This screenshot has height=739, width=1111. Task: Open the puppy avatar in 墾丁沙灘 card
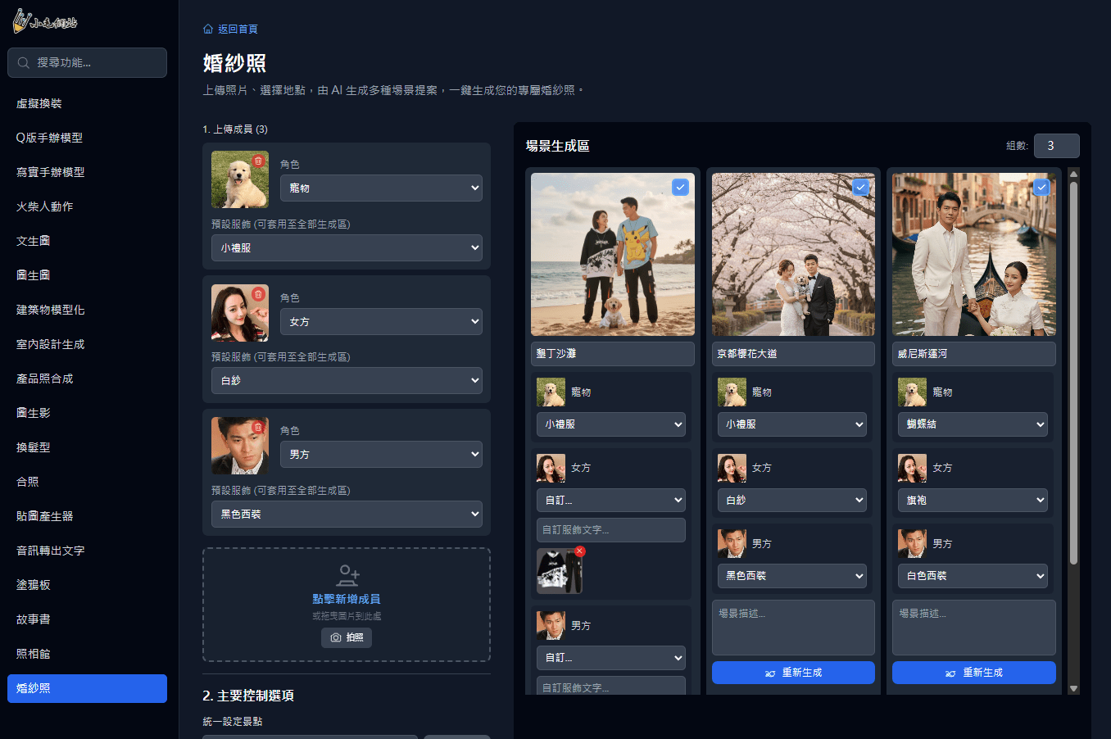(551, 392)
